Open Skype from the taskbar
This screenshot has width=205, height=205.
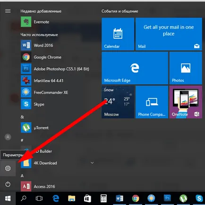pyautogui.click(x=199, y=198)
